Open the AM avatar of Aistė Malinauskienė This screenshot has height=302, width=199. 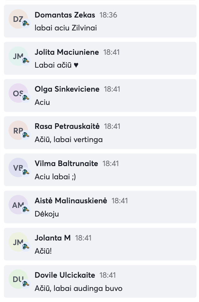(18, 205)
